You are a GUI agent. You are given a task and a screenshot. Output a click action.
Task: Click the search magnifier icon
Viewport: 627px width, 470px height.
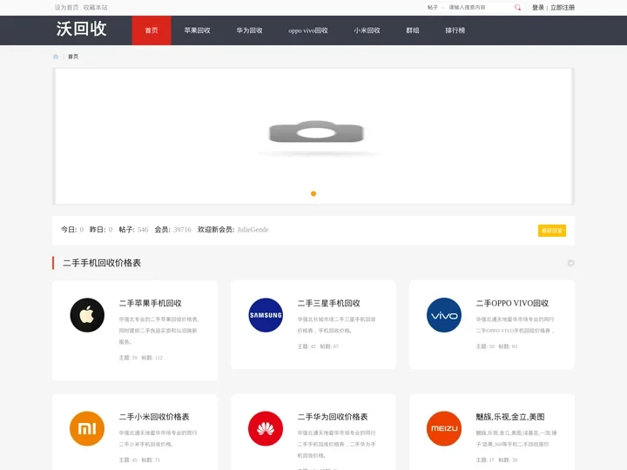coord(517,7)
